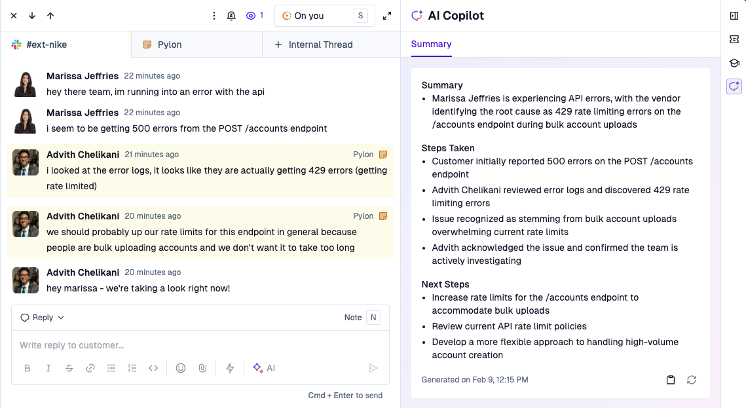The image size is (746, 408).
Task: Expand conversation to full screen
Action: coord(387,16)
